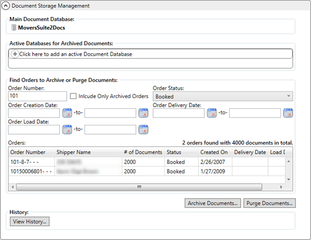Select order row 10150006801

(31, 171)
